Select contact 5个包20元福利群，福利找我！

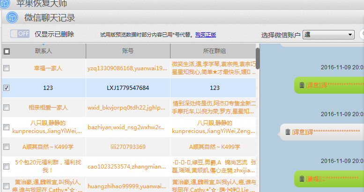pos(48,166)
